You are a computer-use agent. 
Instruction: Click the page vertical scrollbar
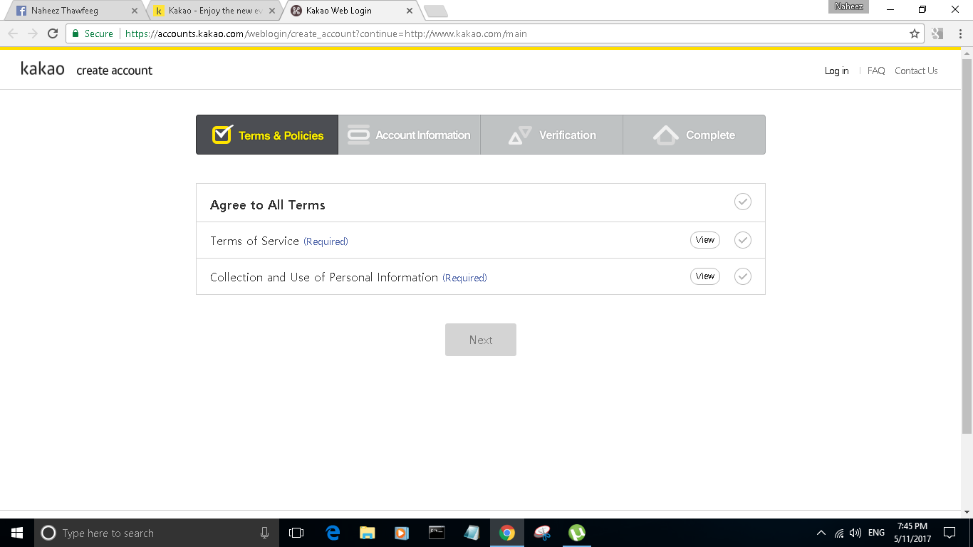pyautogui.click(x=967, y=246)
